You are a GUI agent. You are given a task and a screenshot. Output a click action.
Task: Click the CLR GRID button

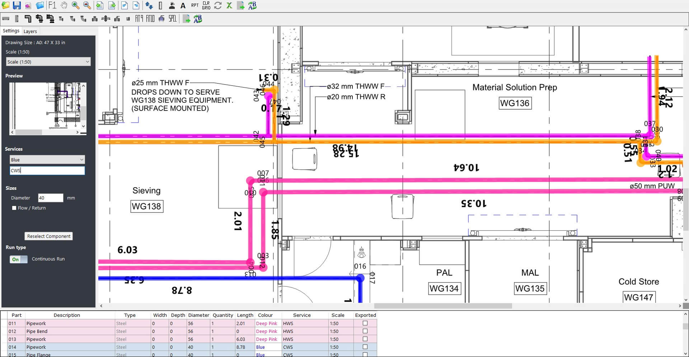[x=206, y=5]
